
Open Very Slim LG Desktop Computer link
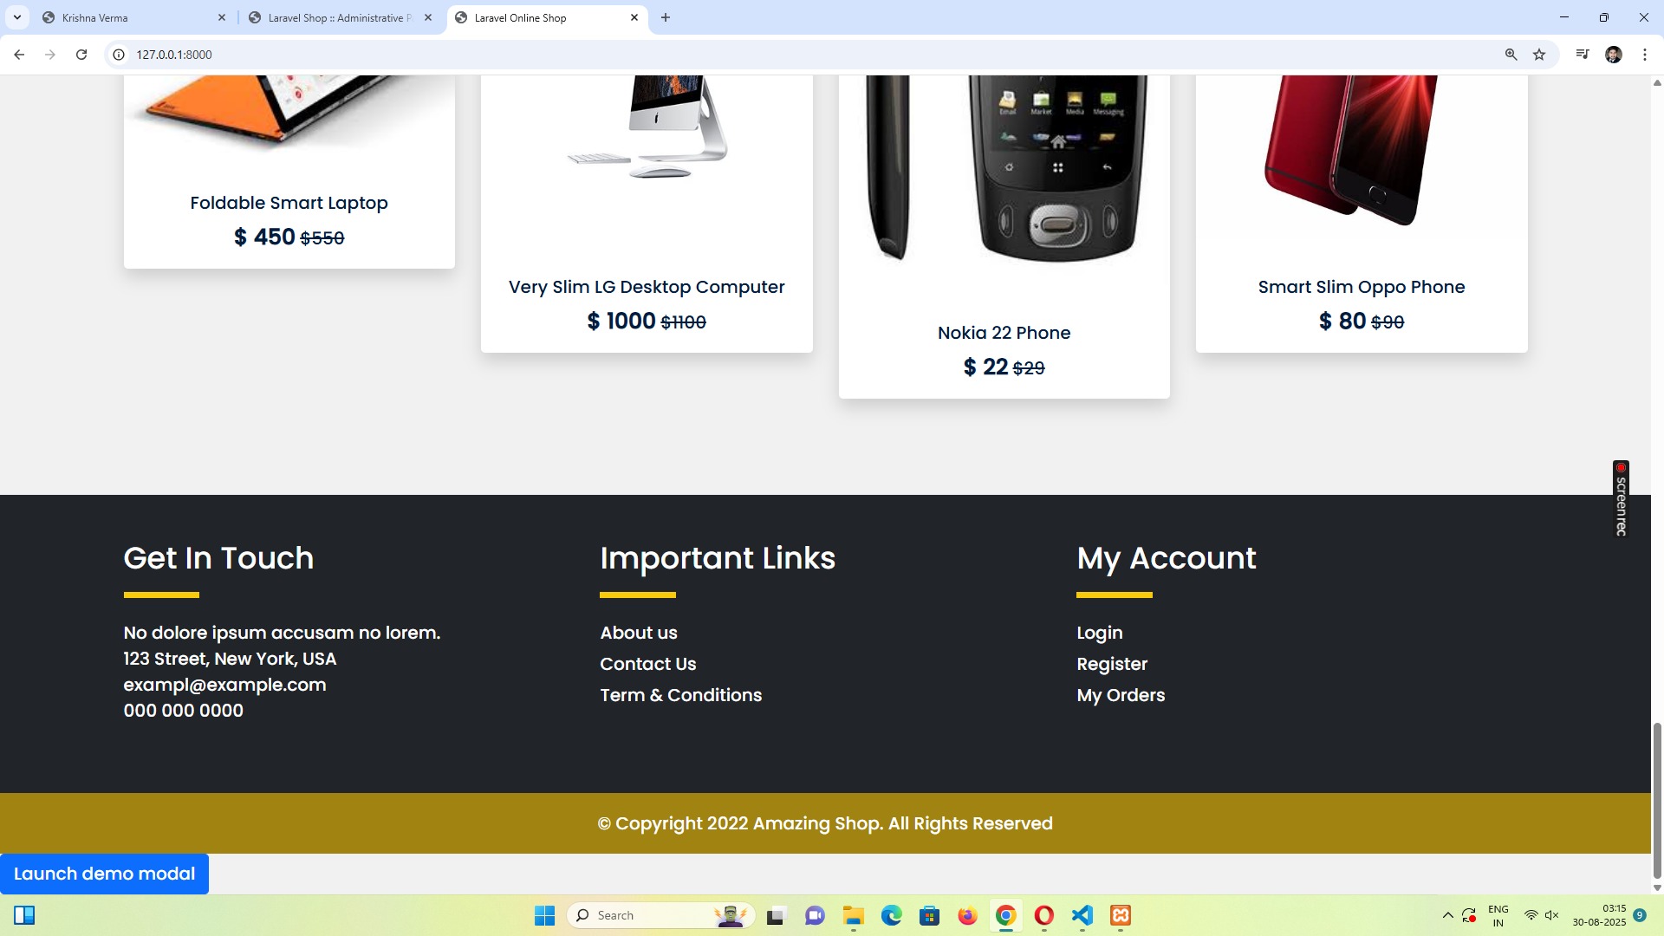[647, 287]
